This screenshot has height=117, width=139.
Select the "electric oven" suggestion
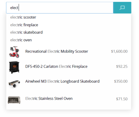pyautogui.click(x=21, y=40)
